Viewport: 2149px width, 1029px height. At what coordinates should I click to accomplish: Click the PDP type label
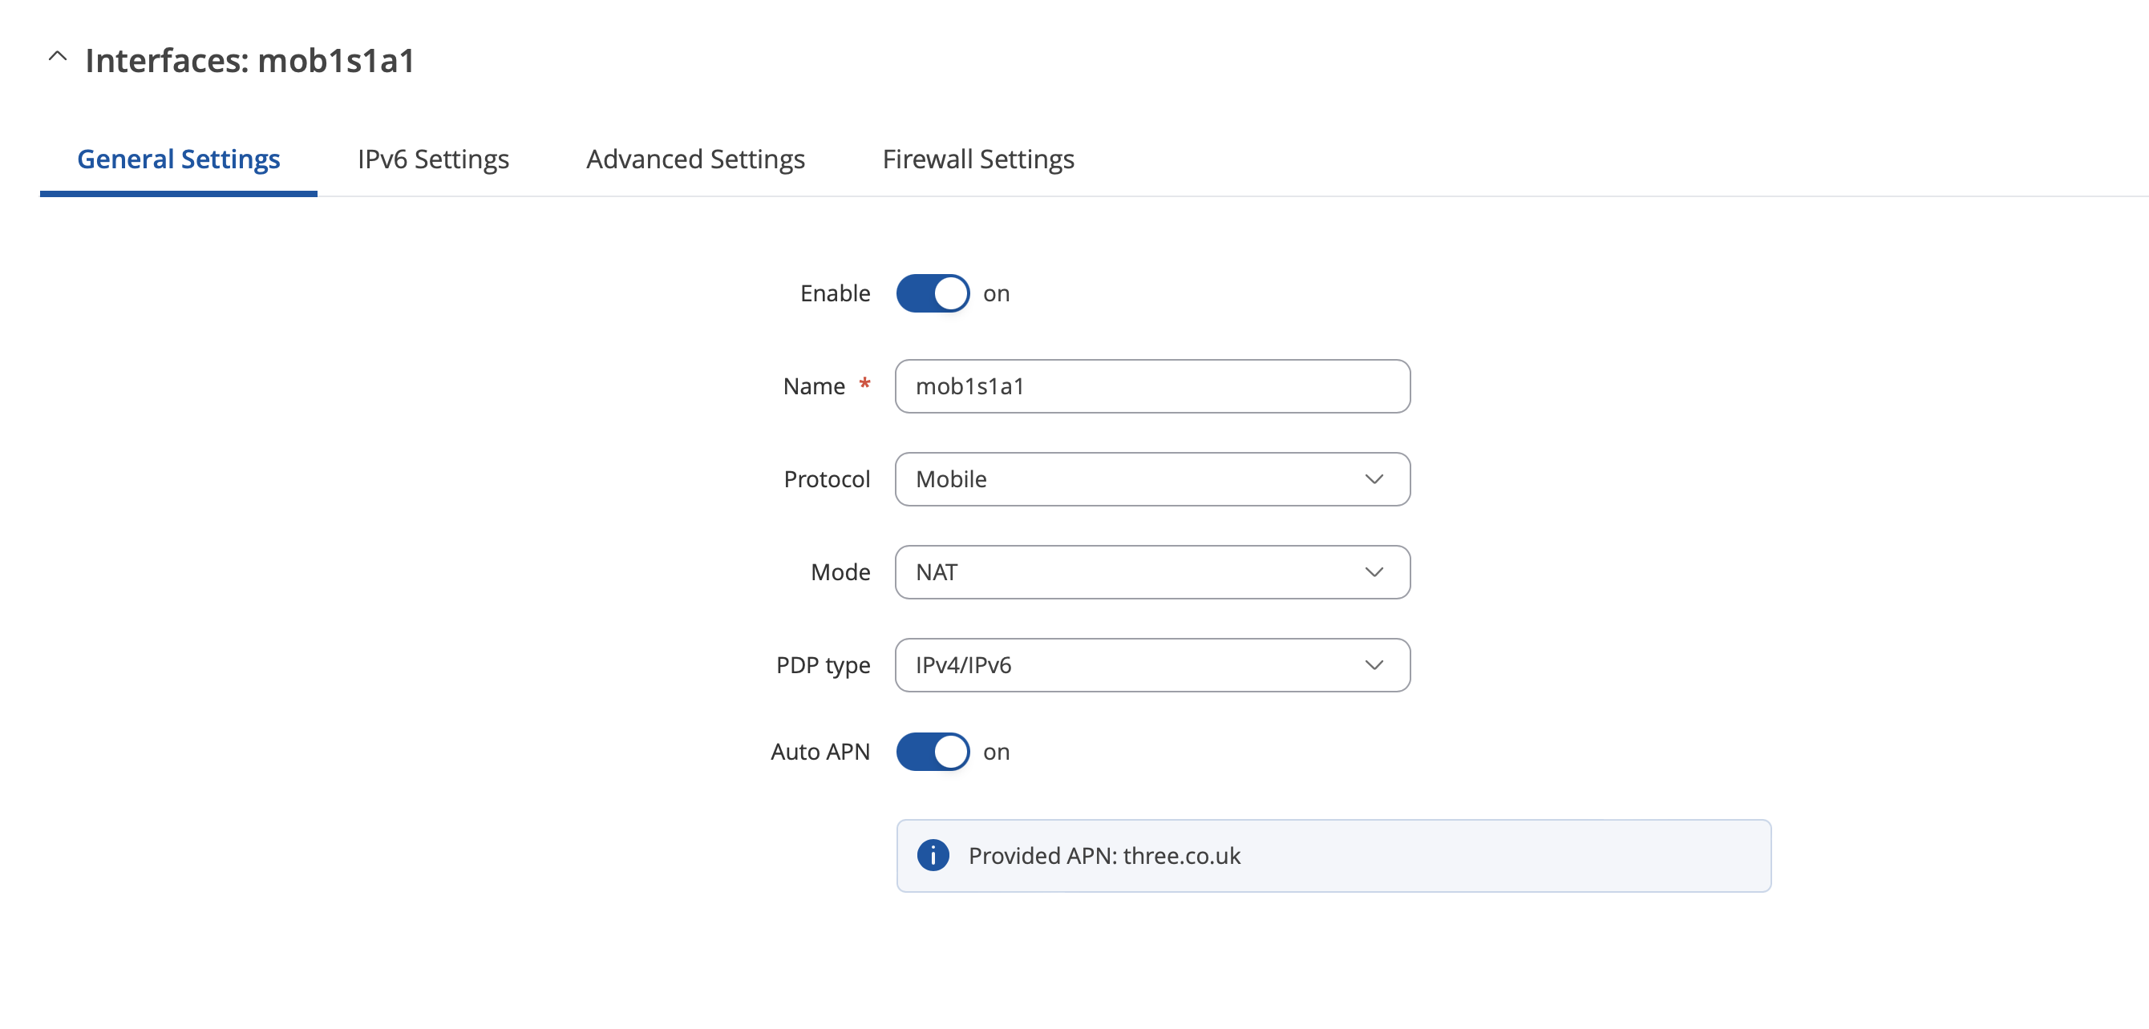(x=823, y=664)
